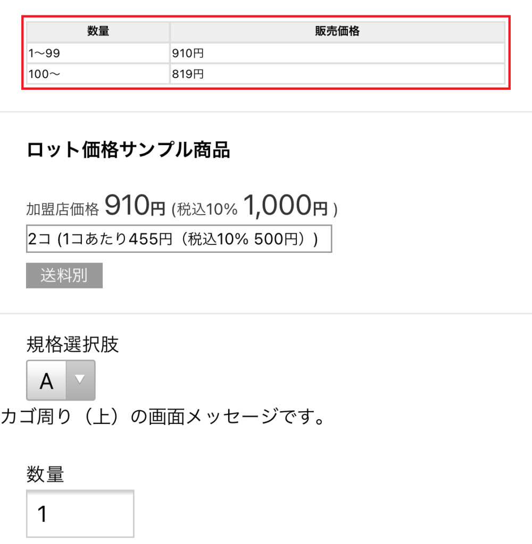Click the ロット価格サンプル商品 product title
Screen dimensions: 532x544
[x=128, y=151]
